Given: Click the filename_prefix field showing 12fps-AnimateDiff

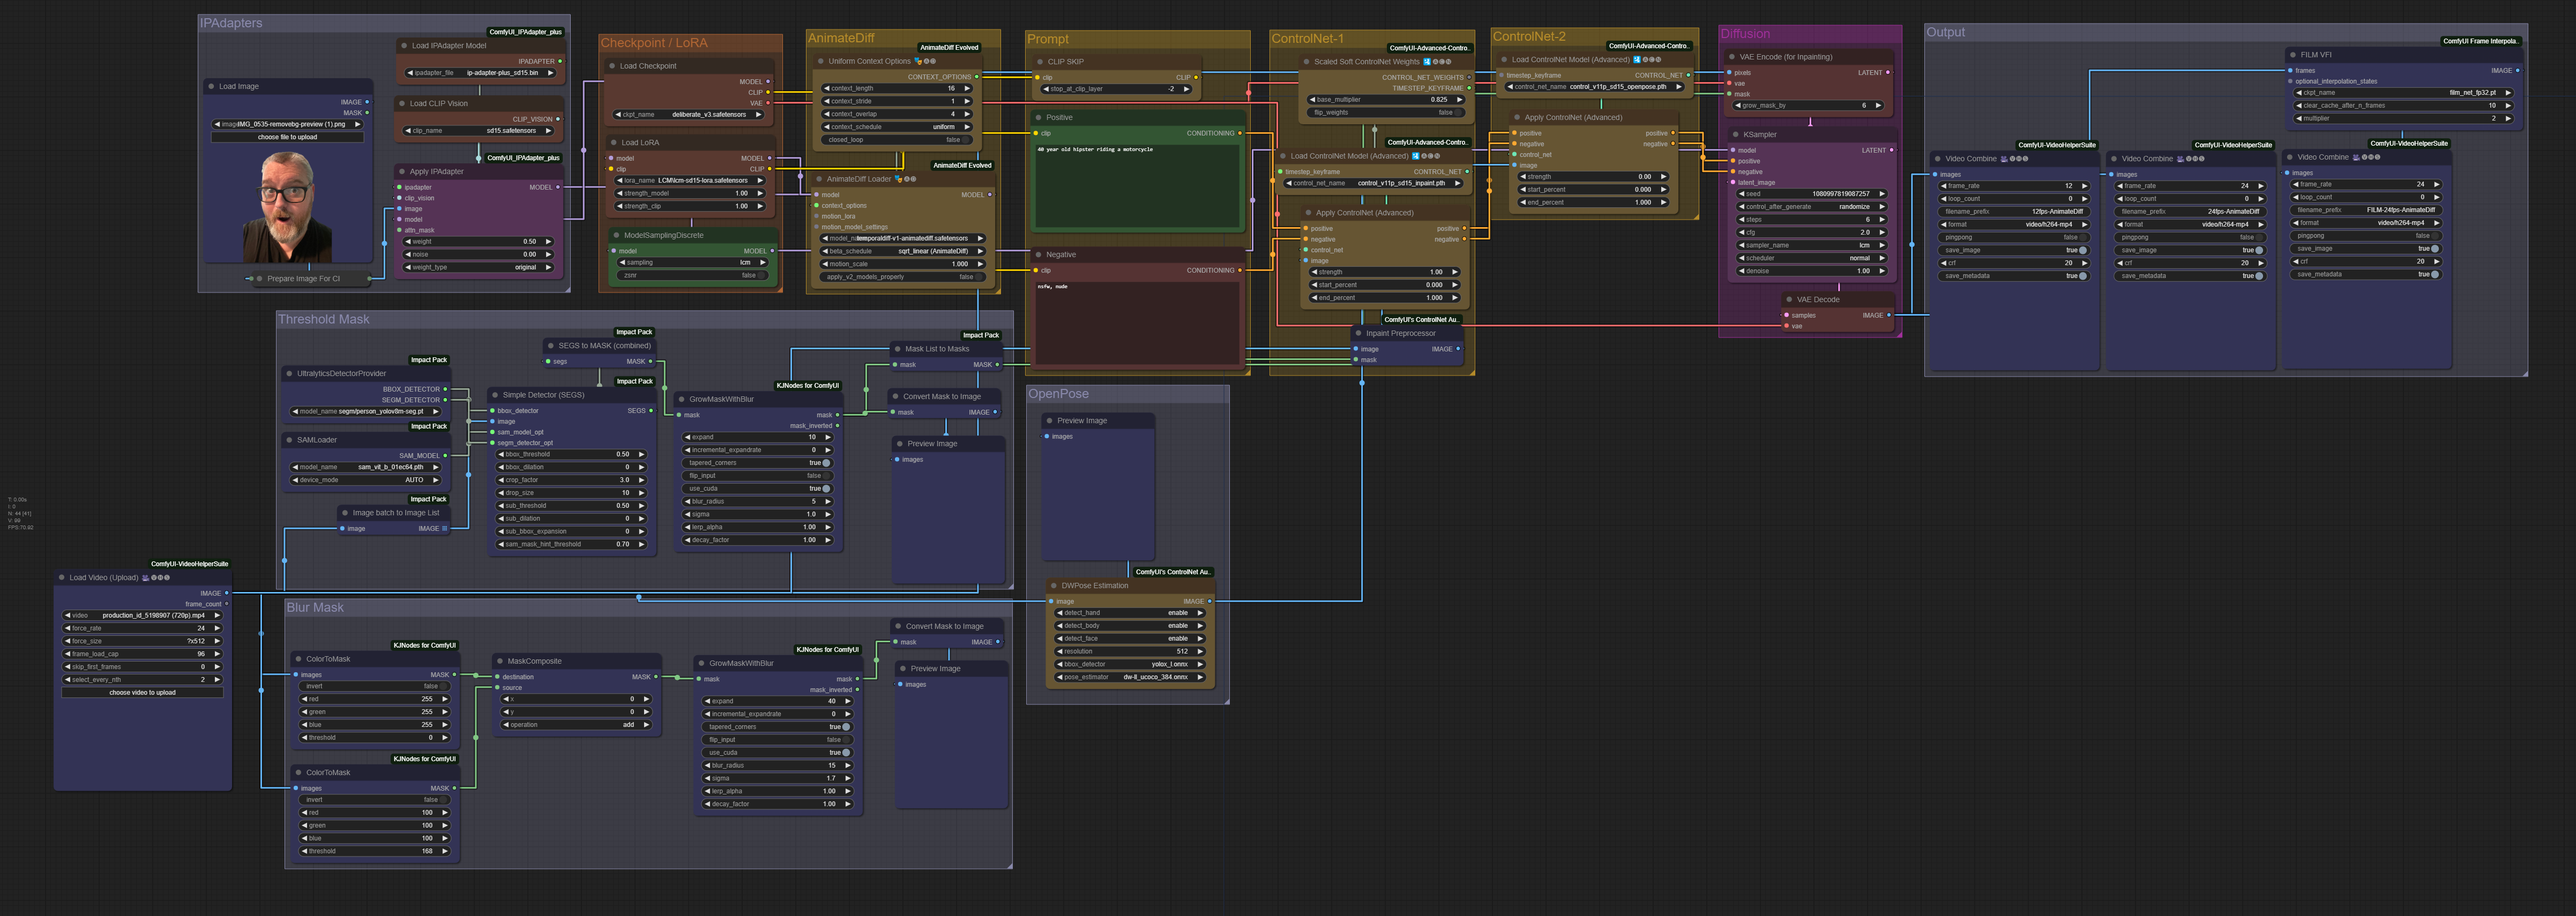Looking at the screenshot, I should [x=2013, y=212].
